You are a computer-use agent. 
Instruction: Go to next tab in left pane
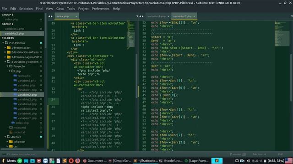coord(52,16)
